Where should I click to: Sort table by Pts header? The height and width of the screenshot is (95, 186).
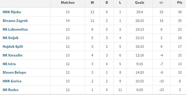[x=180, y=2]
